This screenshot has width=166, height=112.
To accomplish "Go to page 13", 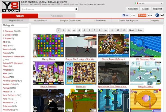I will pyautogui.click(x=124, y=30).
